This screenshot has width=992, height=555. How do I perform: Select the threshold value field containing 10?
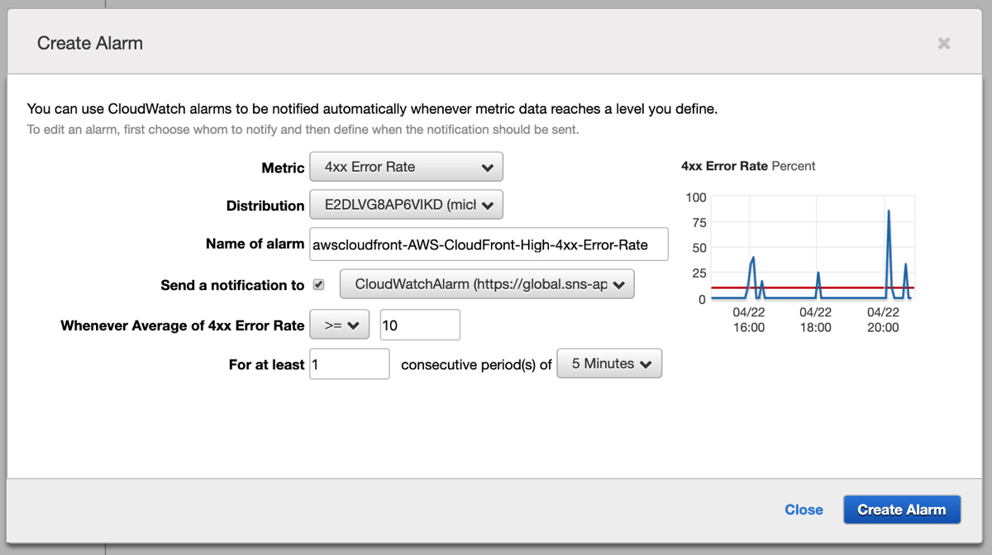click(419, 325)
